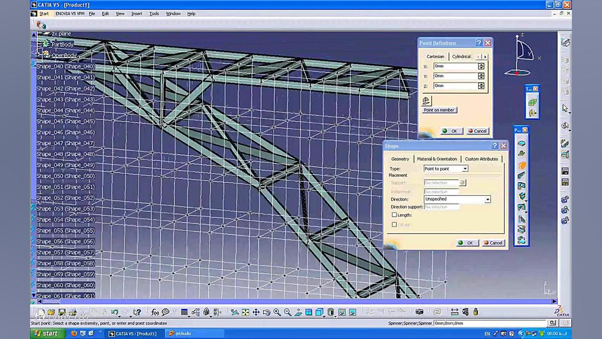Select Shape_050 in the specification tree
602x339 pixels.
[x=65, y=176]
